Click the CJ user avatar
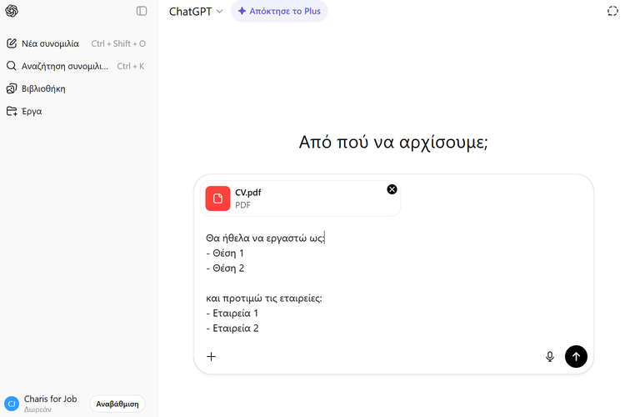 tap(12, 404)
